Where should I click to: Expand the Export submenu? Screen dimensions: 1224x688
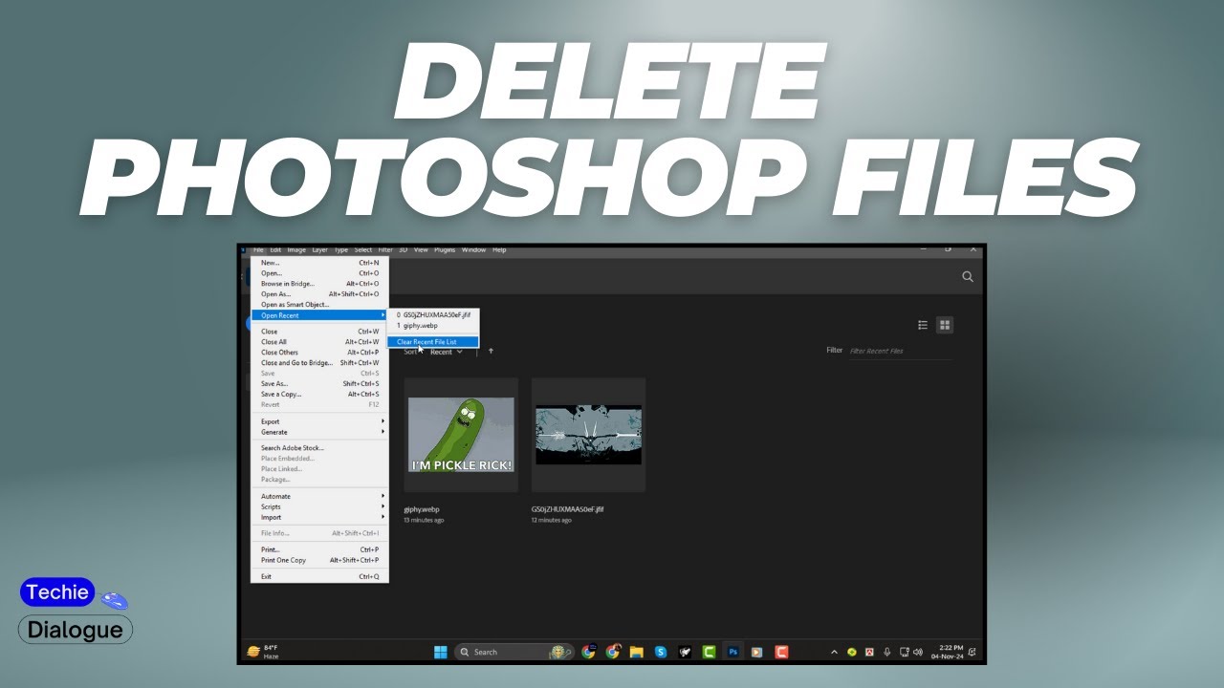tap(319, 421)
